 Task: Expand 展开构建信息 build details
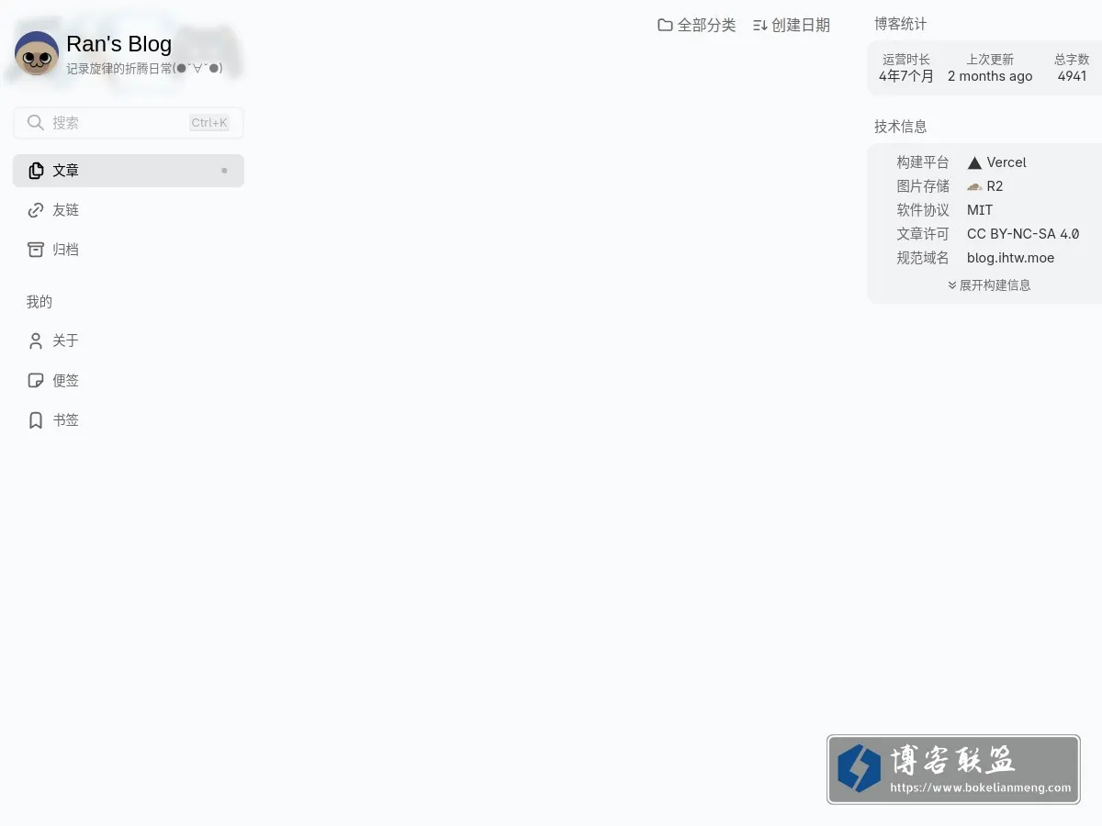tap(989, 285)
